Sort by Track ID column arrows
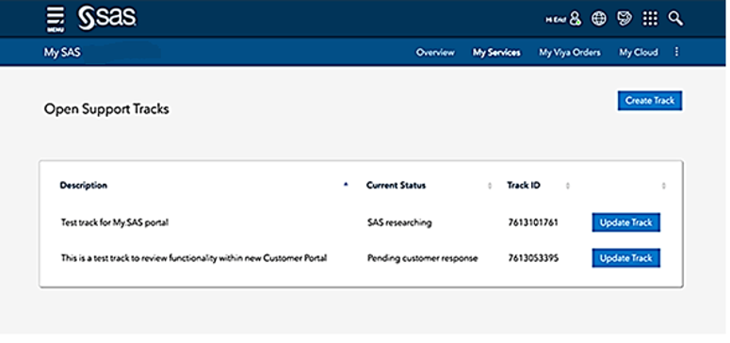Screen dimensions: 730x343 (x=568, y=186)
